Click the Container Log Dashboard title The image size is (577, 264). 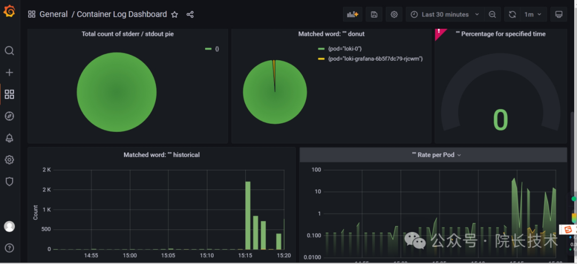click(122, 14)
